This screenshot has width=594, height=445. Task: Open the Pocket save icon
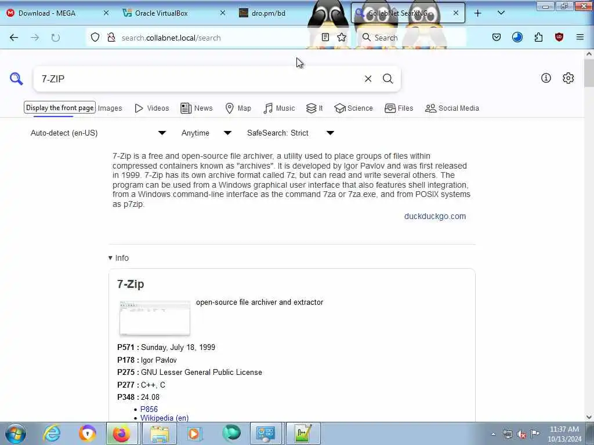pos(497,37)
